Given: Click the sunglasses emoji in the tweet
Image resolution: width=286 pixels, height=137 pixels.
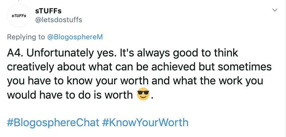Looking at the screenshot, I should (x=143, y=95).
